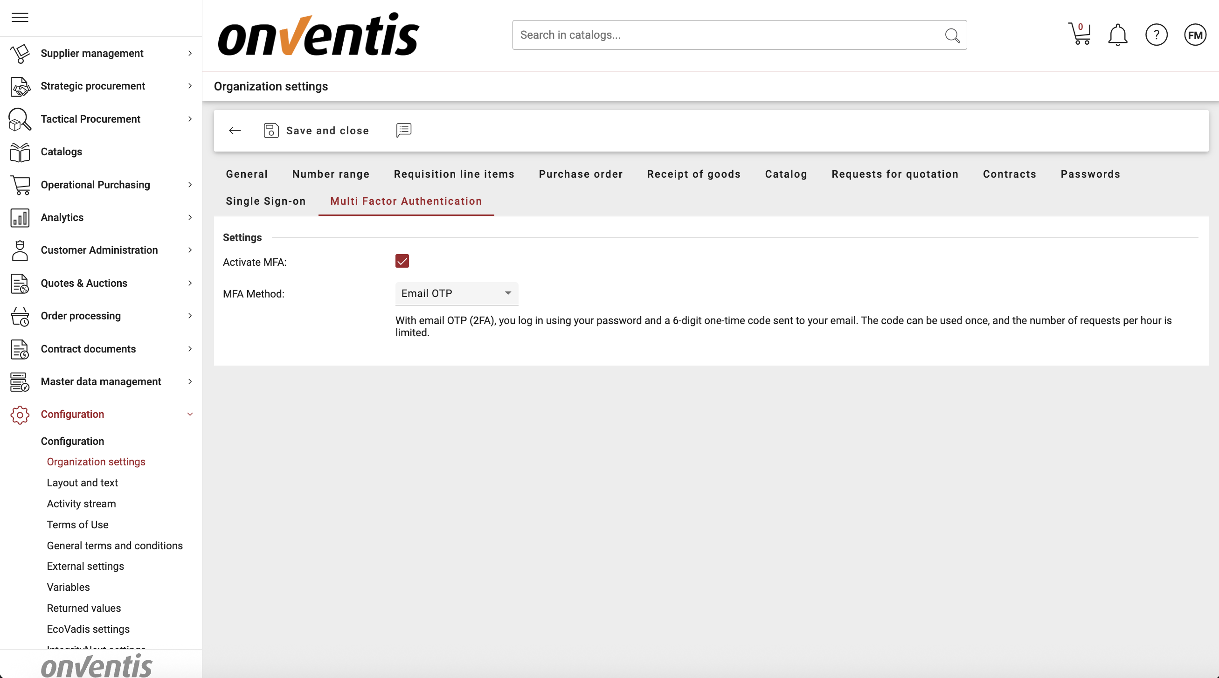The height and width of the screenshot is (678, 1219).
Task: Uncheck the Activate MFA checkbox
Action: (x=402, y=261)
